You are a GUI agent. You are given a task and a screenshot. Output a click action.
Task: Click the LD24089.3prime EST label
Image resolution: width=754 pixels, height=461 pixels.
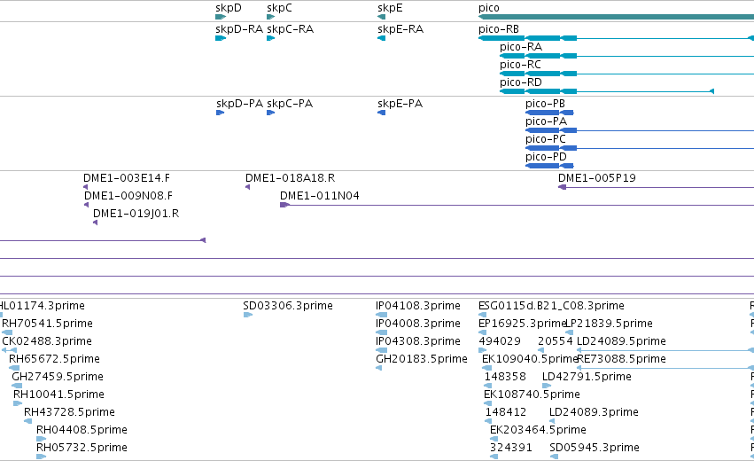(594, 413)
